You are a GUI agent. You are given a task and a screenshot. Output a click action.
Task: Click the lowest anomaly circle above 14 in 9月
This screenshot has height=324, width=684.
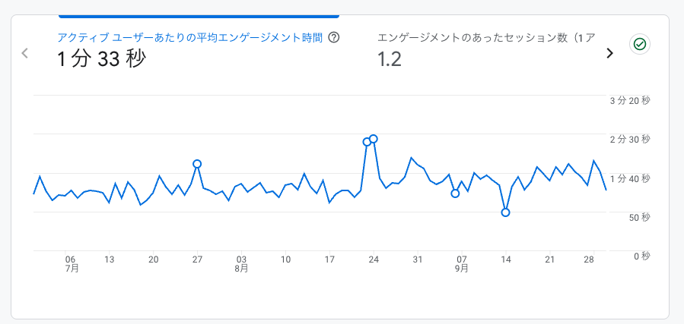point(505,212)
